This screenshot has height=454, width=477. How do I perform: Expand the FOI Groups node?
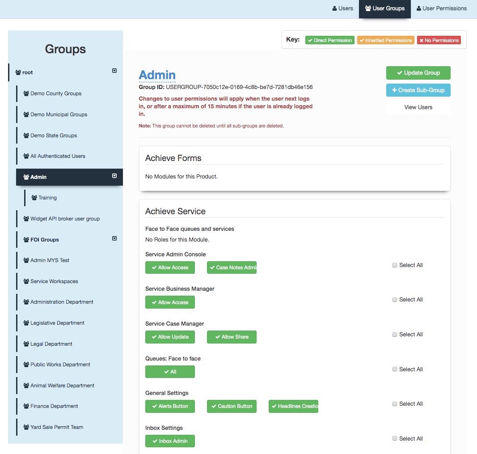[114, 238]
